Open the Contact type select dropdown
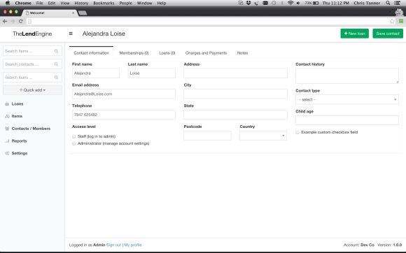 (347, 99)
